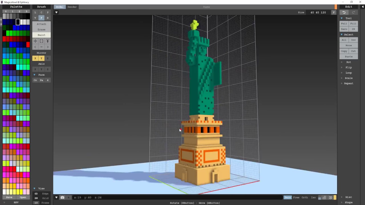The height and width of the screenshot is (205, 365).
Task: Collapse the Face section
Action: click(x=35, y=75)
